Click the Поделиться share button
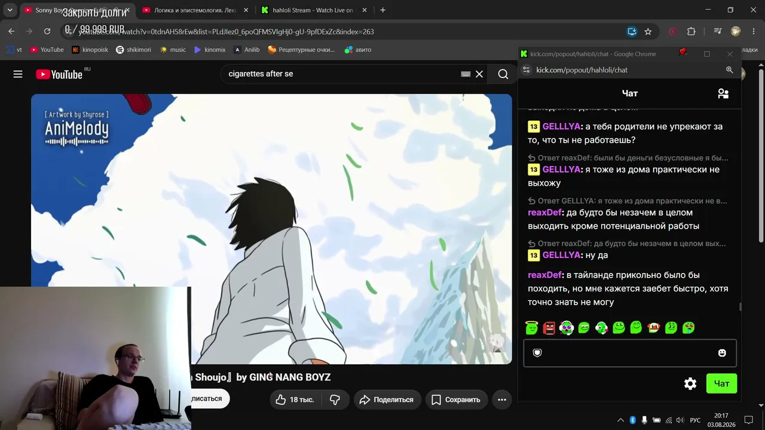This screenshot has width=765, height=430. coord(387,400)
